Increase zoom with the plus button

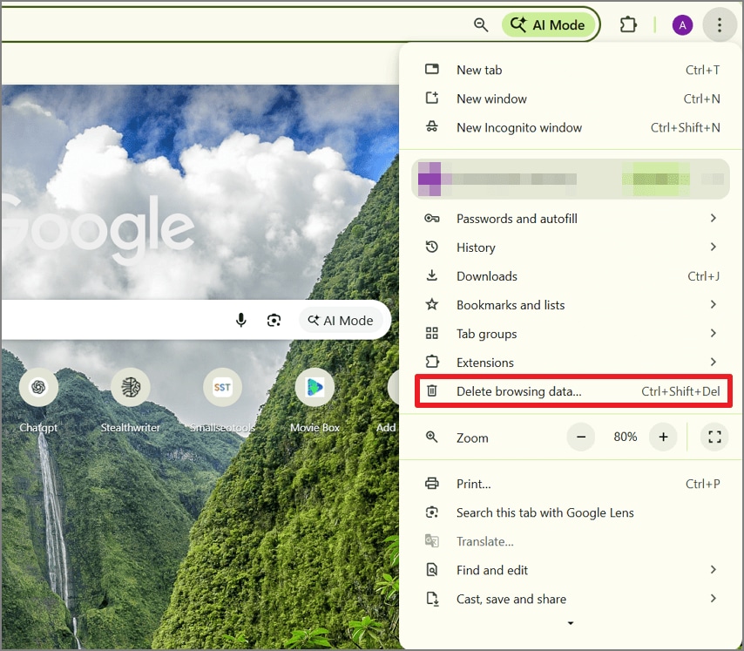(x=663, y=437)
